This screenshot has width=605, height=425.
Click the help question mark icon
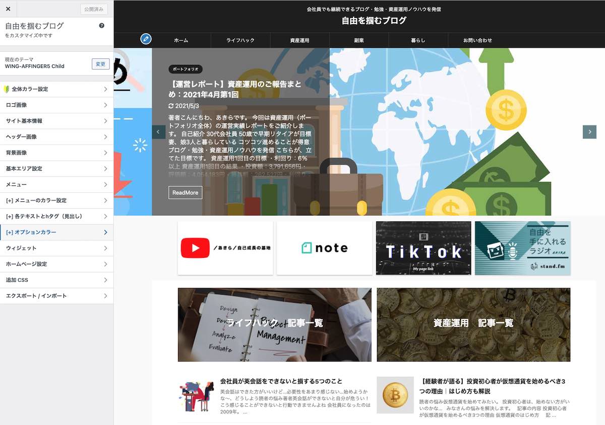102,26
